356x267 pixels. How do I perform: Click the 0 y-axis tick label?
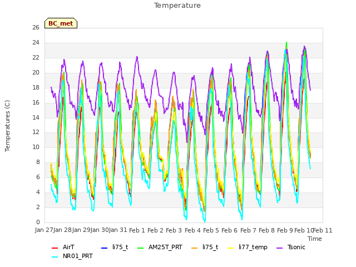pyautogui.click(x=38, y=222)
